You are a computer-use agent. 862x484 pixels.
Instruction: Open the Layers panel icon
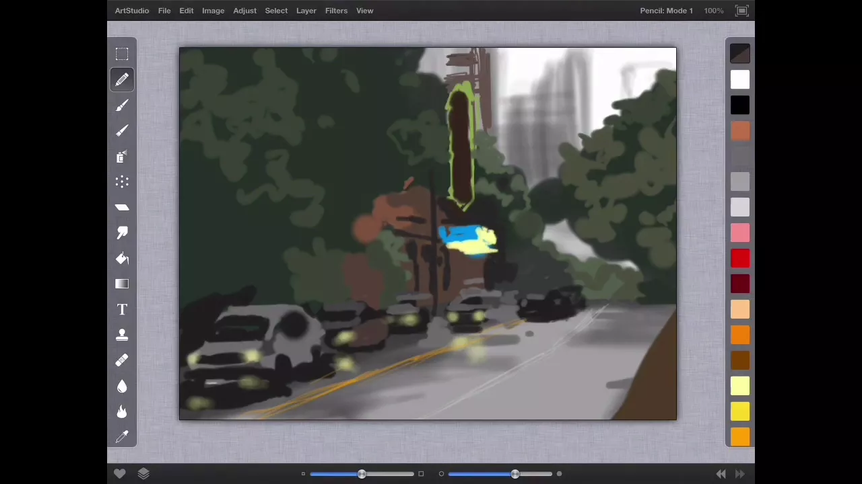tap(143, 474)
